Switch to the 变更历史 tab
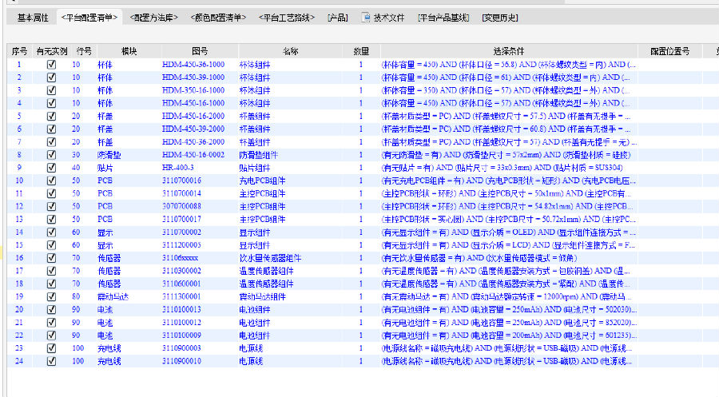The width and height of the screenshot is (719, 397). [500, 18]
